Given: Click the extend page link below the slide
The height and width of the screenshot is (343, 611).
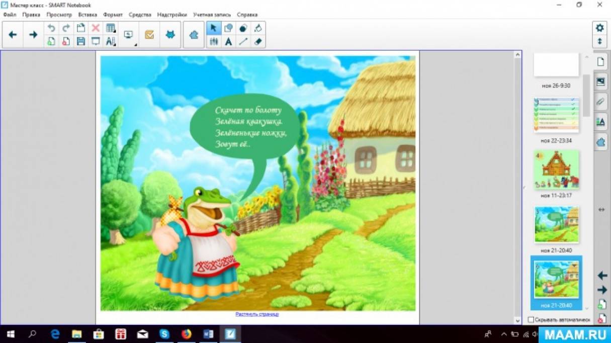Looking at the screenshot, I should pos(257,314).
